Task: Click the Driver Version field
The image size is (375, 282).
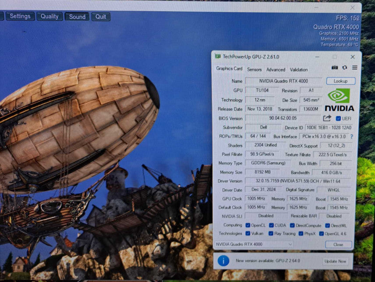Action: [298, 181]
